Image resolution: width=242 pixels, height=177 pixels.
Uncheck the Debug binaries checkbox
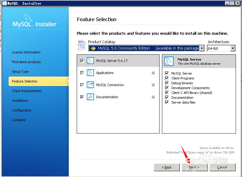pyautogui.click(x=167, y=83)
